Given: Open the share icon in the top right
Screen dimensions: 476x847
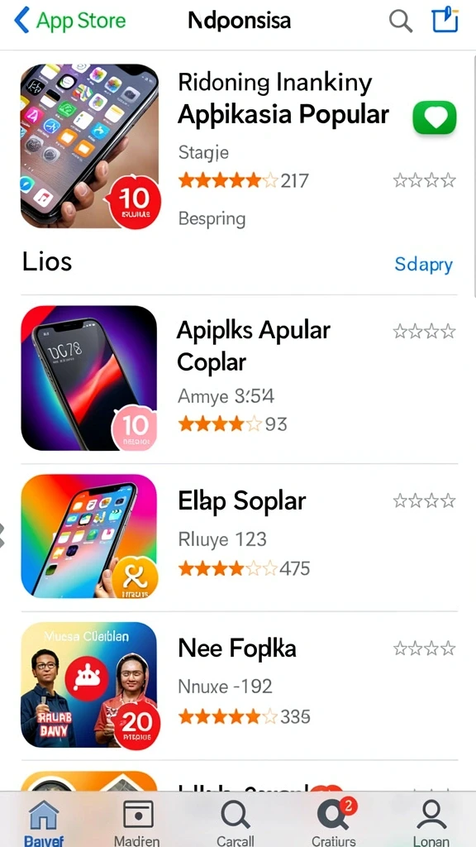Looking at the screenshot, I should [x=445, y=20].
